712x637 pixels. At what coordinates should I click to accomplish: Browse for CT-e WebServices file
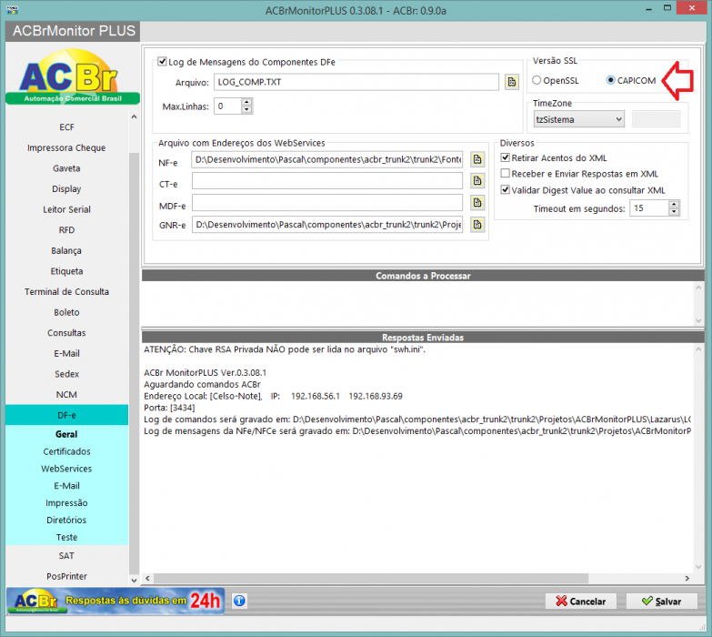pos(477,181)
